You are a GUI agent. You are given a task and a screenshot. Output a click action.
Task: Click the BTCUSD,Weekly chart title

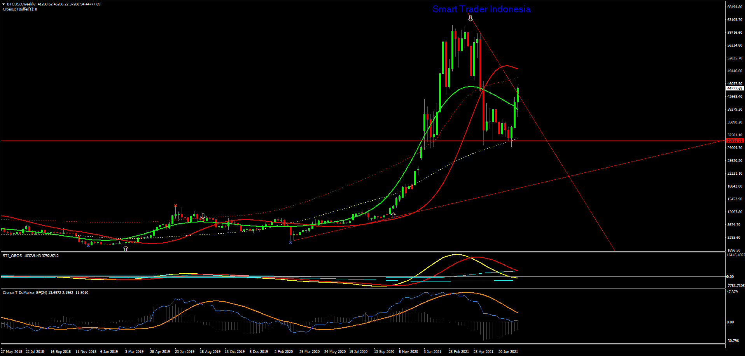click(21, 4)
